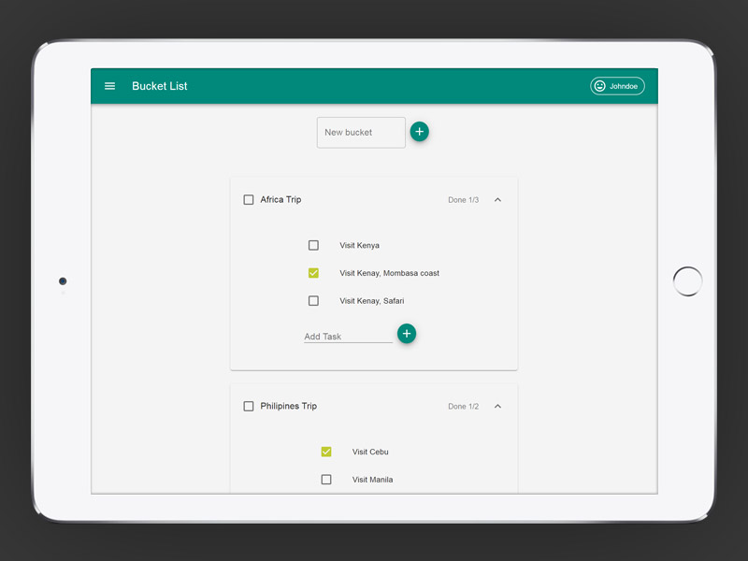The height and width of the screenshot is (561, 748).
Task: Collapse the Africa Trip bucket
Action: click(497, 200)
